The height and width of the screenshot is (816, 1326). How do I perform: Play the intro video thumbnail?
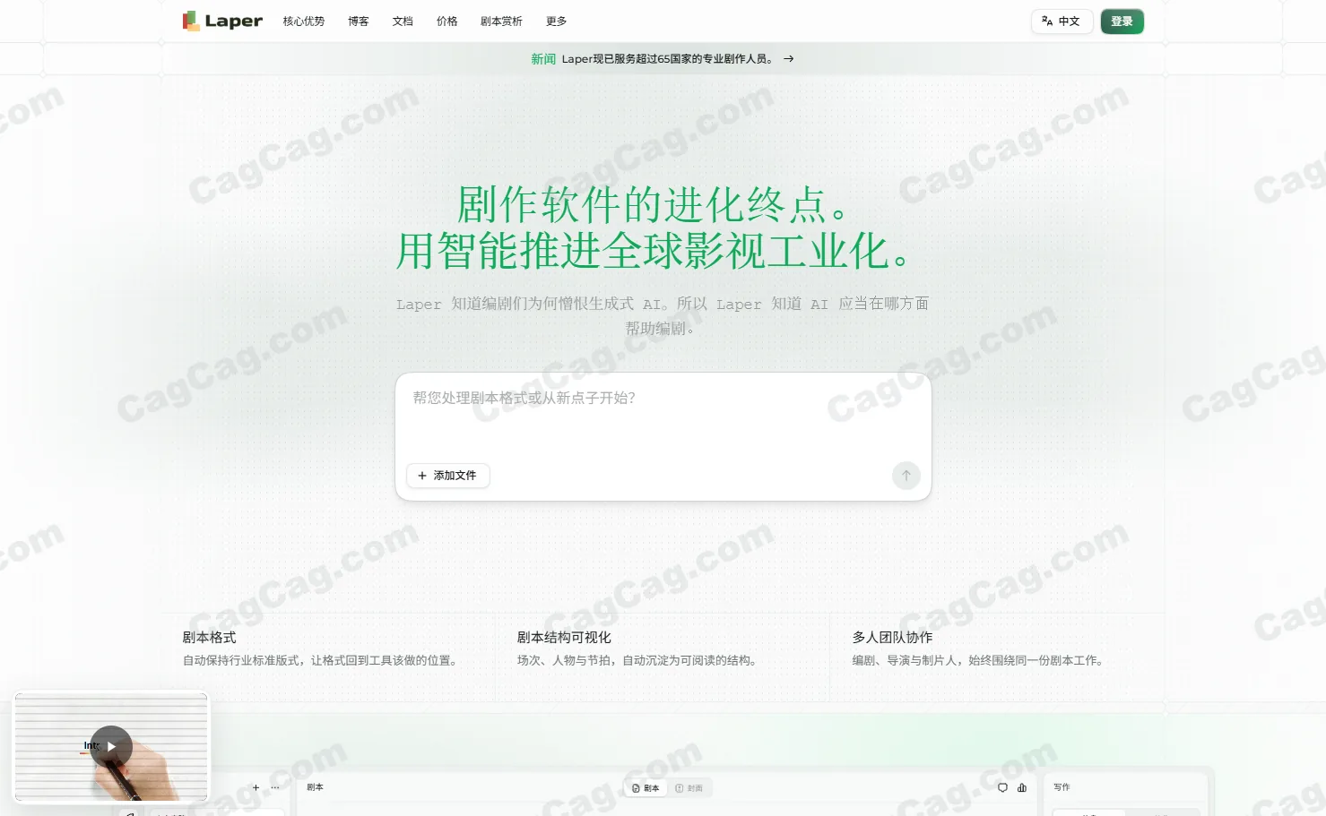coord(111,746)
